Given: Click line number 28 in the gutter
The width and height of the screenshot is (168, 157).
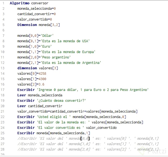Looking at the screenshot, I should pos(3,149).
